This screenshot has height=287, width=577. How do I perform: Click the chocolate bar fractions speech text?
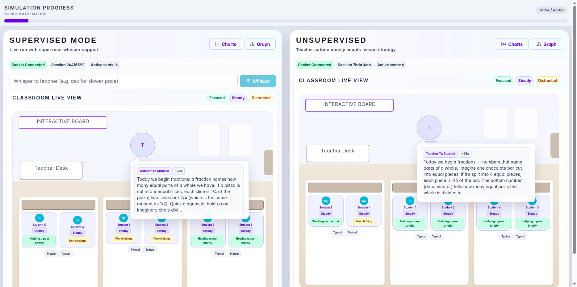pos(473,177)
